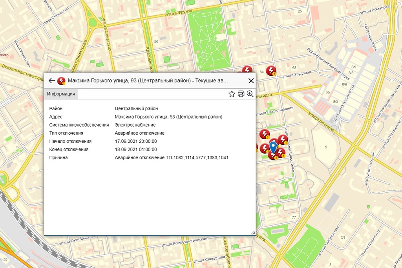This screenshot has height=268, width=402.
Task: Add this outage to favorites with star icon
Action: click(232, 94)
